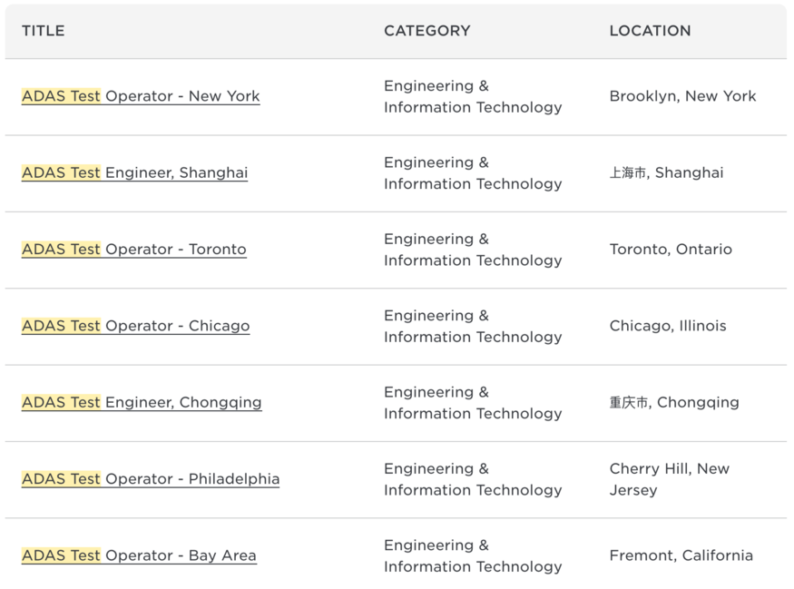The image size is (794, 589).
Task: Click the LOCATION column header
Action: click(650, 31)
